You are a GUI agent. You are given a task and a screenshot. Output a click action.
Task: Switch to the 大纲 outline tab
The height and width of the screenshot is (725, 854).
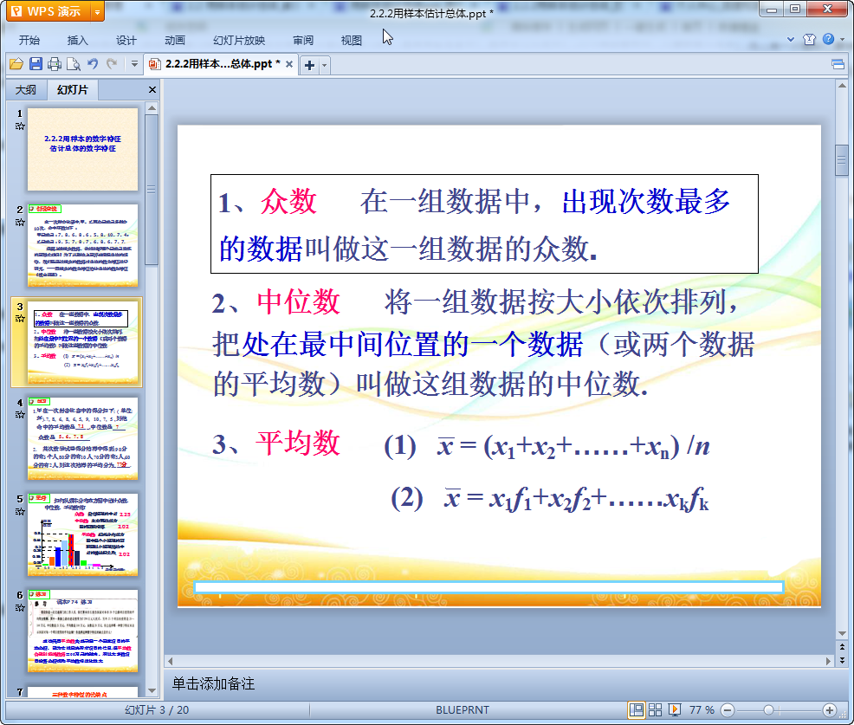[x=26, y=90]
